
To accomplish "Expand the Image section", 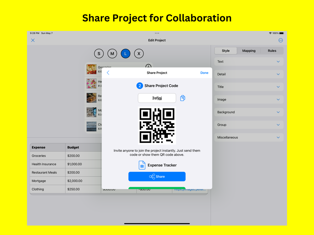I will (249, 100).
